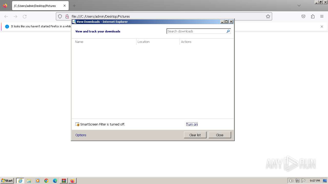The image size is (328, 184).
Task: Open the downloads Options link
Action: [x=81, y=135]
